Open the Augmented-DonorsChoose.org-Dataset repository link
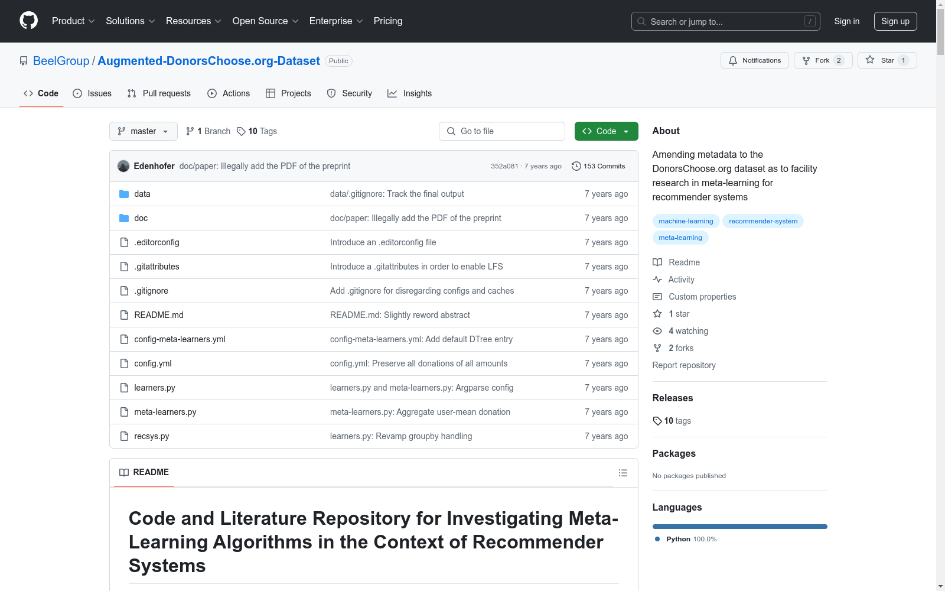 [208, 61]
